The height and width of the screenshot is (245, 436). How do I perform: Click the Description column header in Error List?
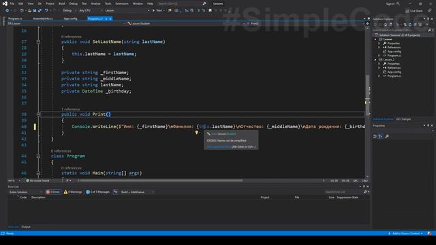[x=38, y=197]
